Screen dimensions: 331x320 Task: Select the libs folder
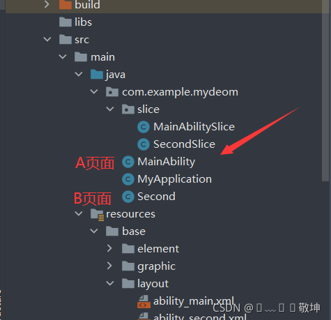click(x=75, y=22)
